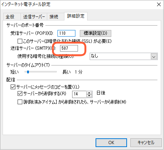Open the encryption type dropdown showing なし
Image resolution: width=164 pixels, height=150 pixels.
coord(124,56)
